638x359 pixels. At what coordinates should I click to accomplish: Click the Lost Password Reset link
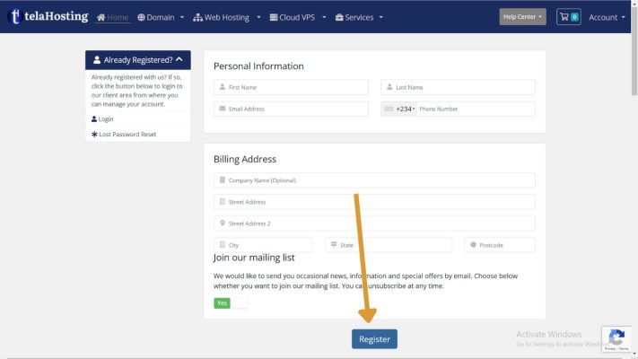[x=127, y=134]
